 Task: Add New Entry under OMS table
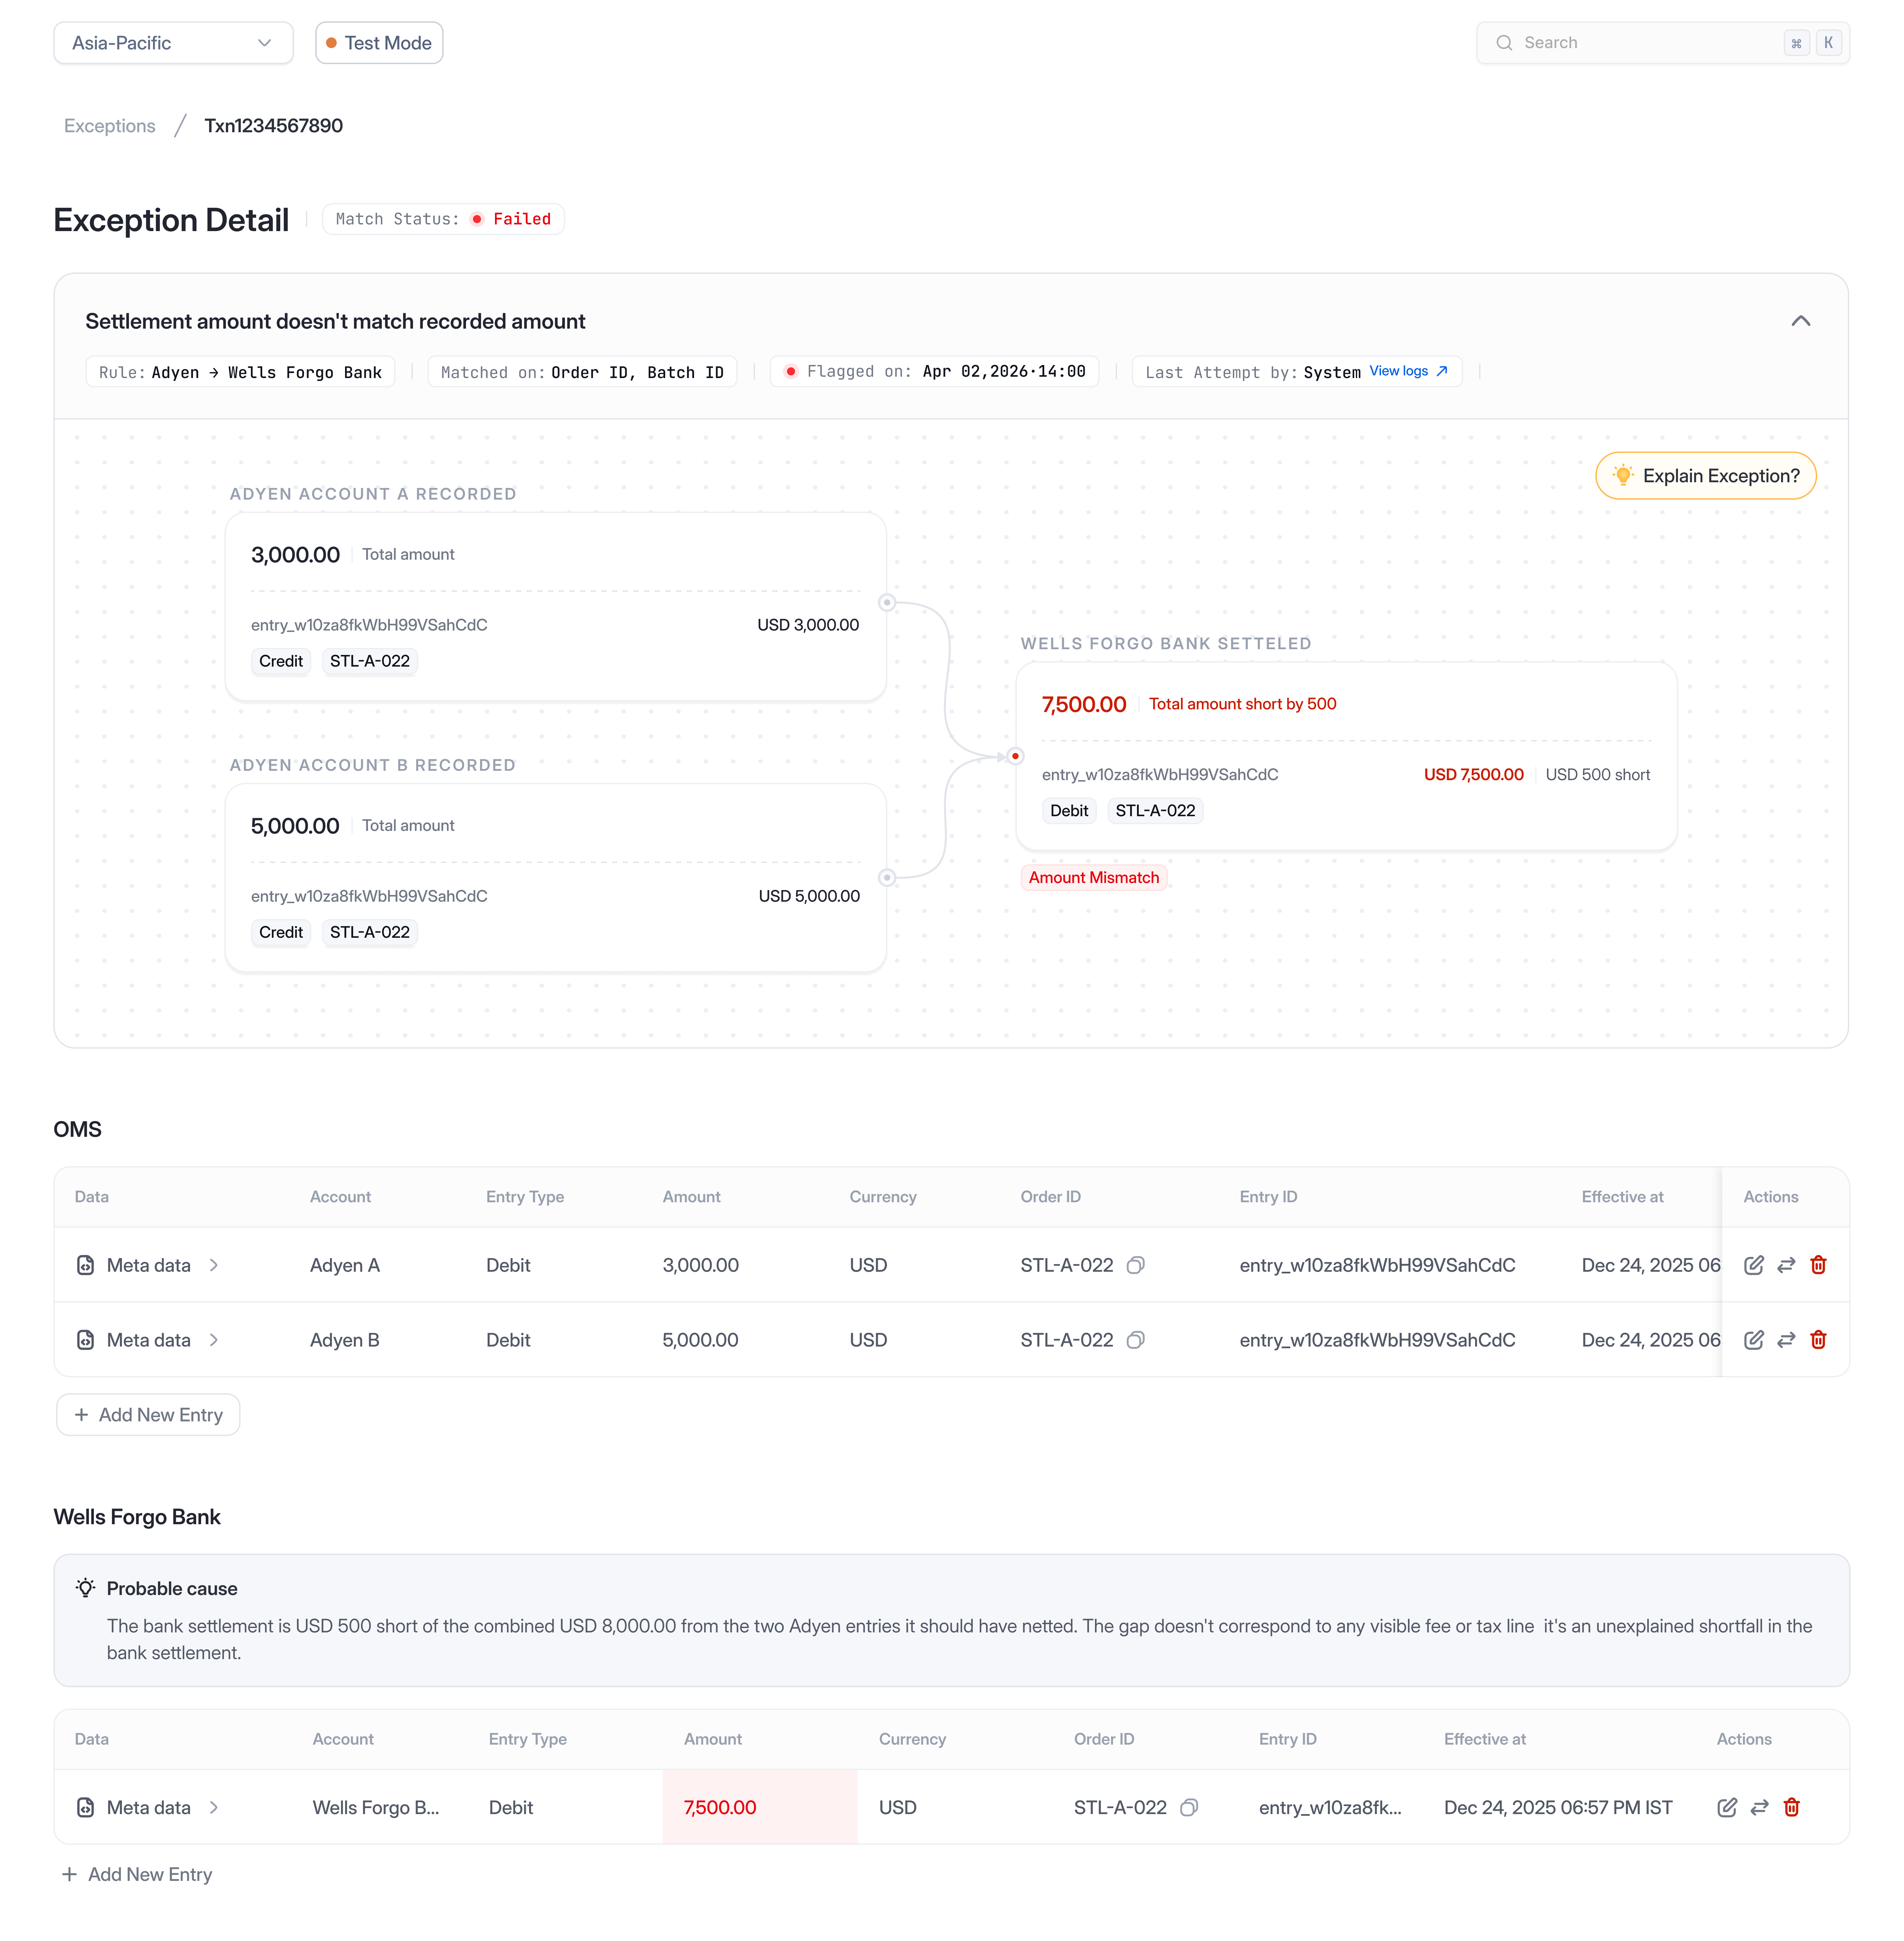148,1415
